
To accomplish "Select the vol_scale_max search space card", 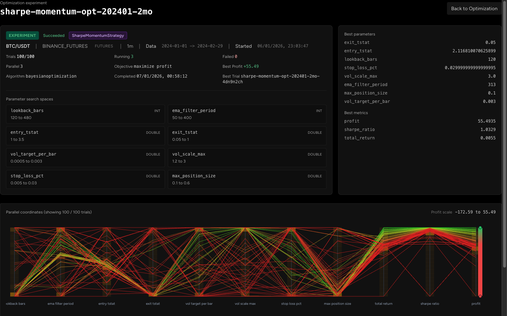I will coord(247,158).
